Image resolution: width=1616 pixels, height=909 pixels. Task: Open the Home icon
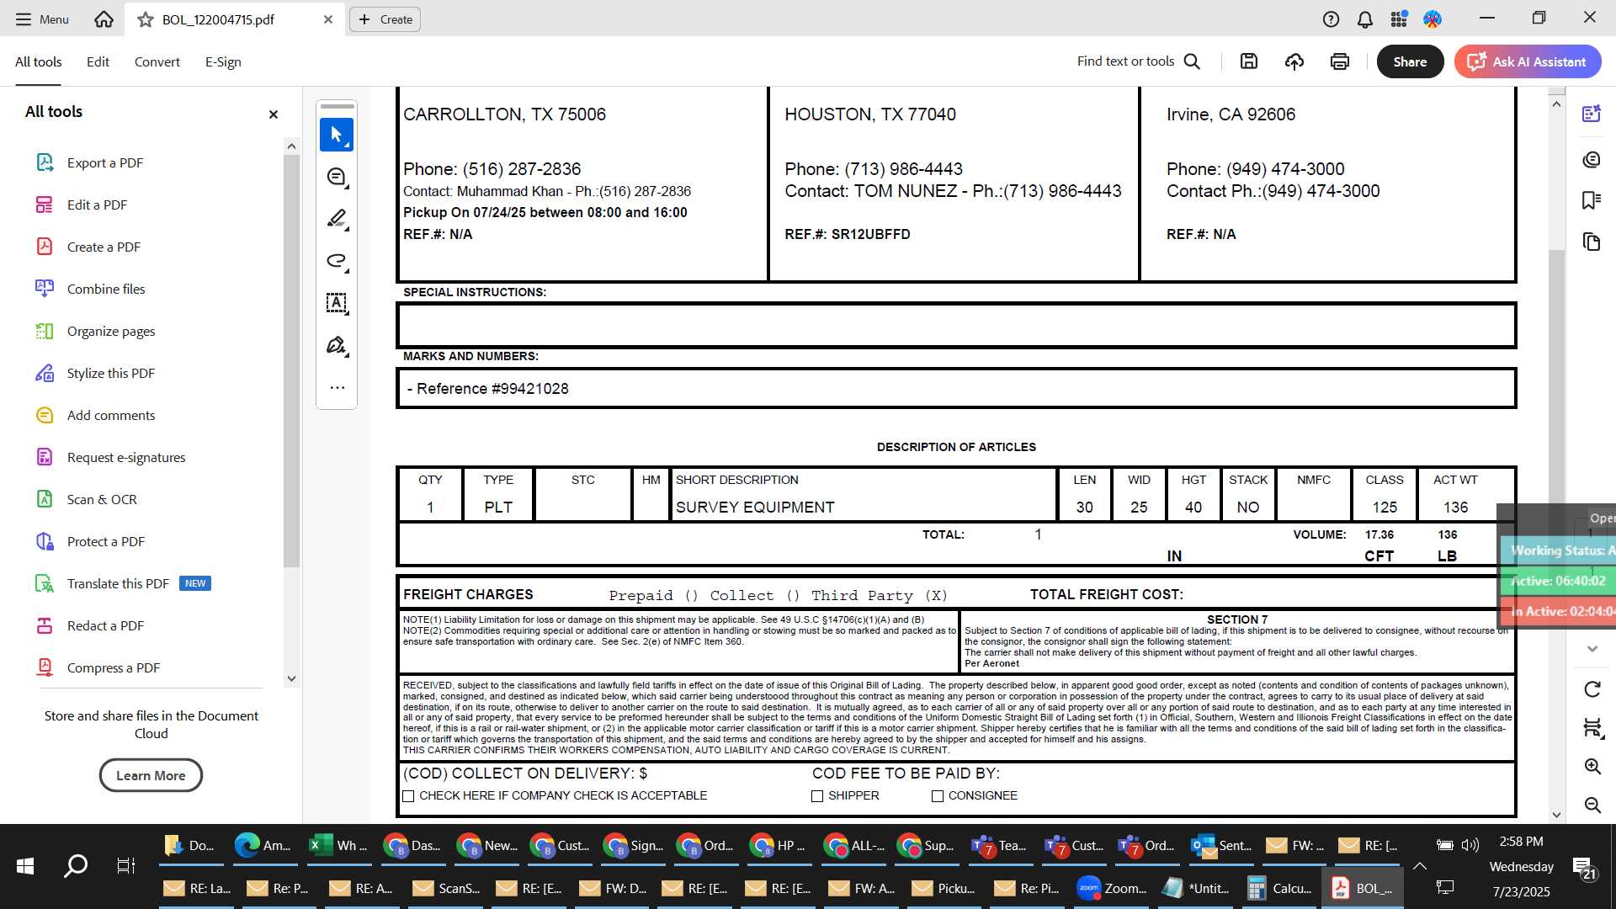point(104,19)
